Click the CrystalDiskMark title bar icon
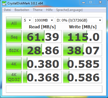The width and height of the screenshot is (108, 98). 4,3
